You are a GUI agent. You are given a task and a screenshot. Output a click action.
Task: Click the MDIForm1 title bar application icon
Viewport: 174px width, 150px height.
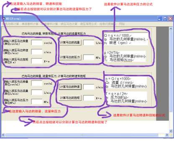[x=4, y=18]
